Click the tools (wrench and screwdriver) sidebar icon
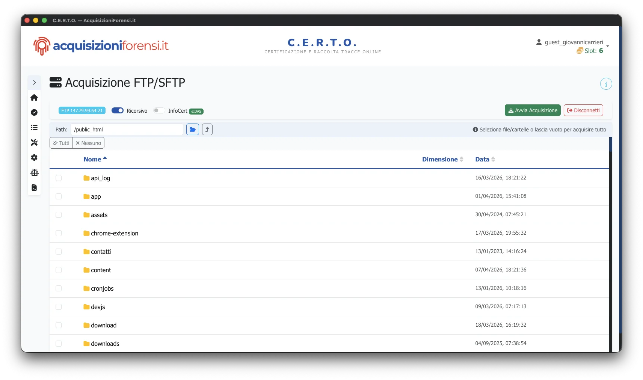The width and height of the screenshot is (643, 380). (x=34, y=143)
